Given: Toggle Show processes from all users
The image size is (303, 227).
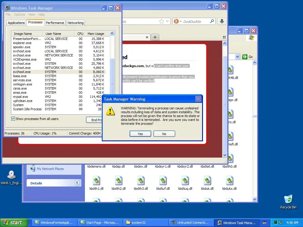Looking at the screenshot, I should [13, 119].
